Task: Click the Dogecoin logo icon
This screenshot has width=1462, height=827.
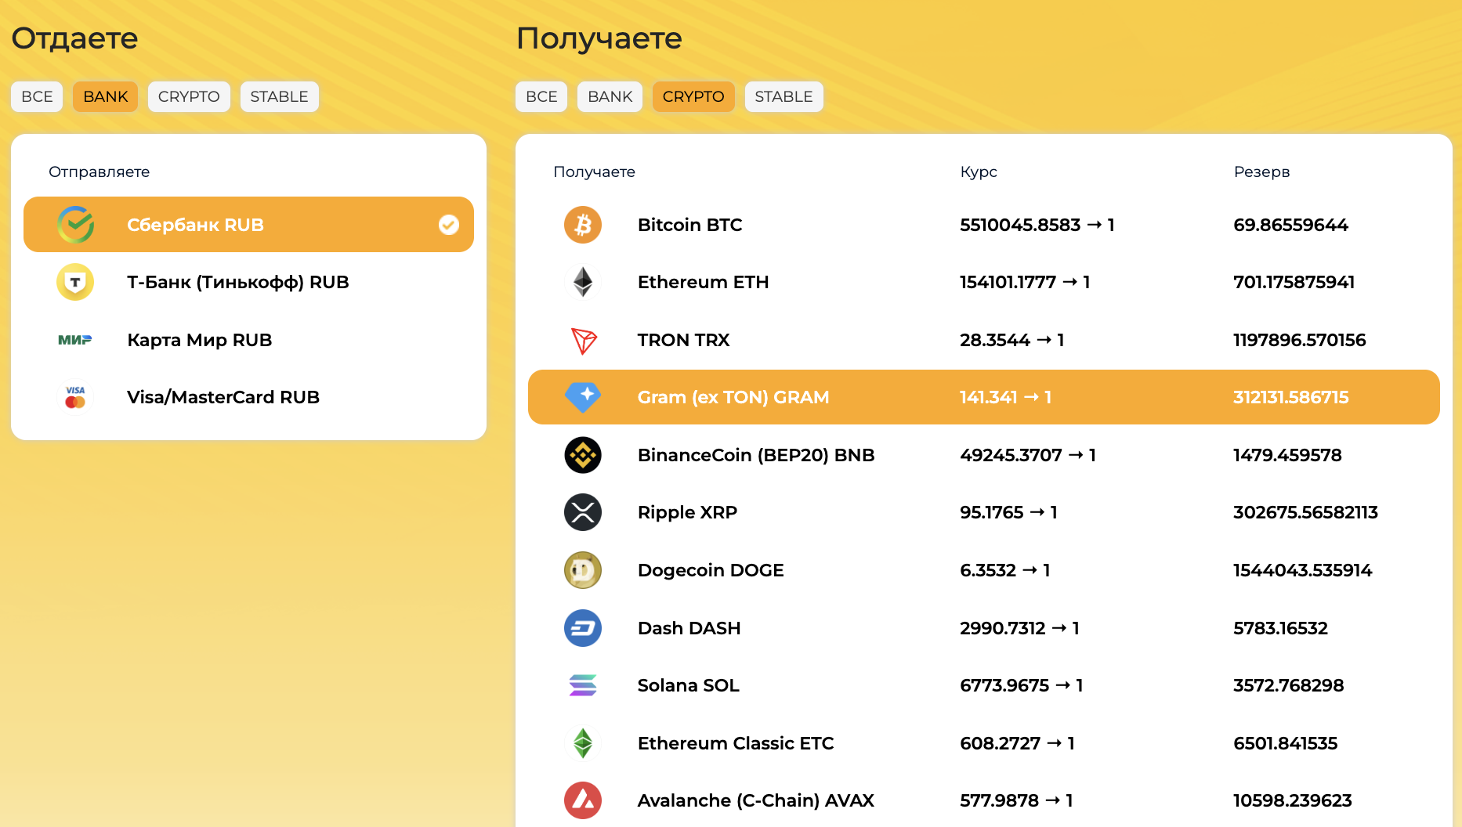Action: point(583,570)
